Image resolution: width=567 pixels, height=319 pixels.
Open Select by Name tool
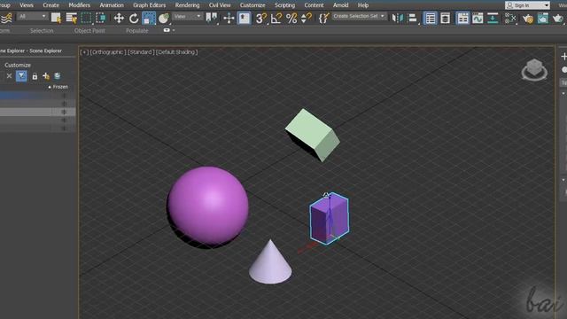pyautogui.click(x=71, y=18)
